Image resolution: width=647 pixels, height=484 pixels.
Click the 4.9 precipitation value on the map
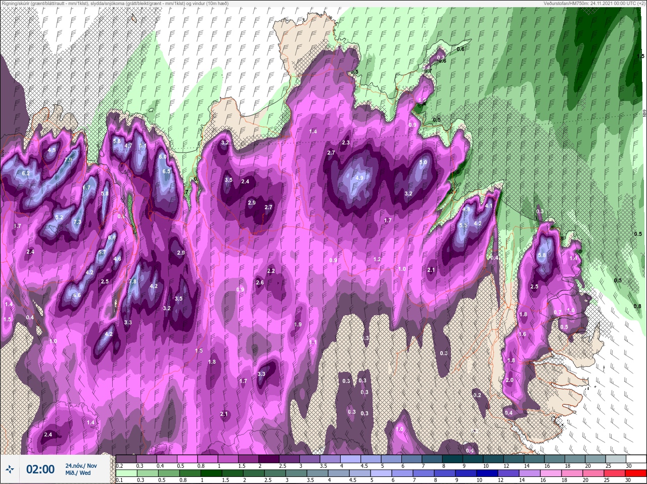[x=360, y=178]
